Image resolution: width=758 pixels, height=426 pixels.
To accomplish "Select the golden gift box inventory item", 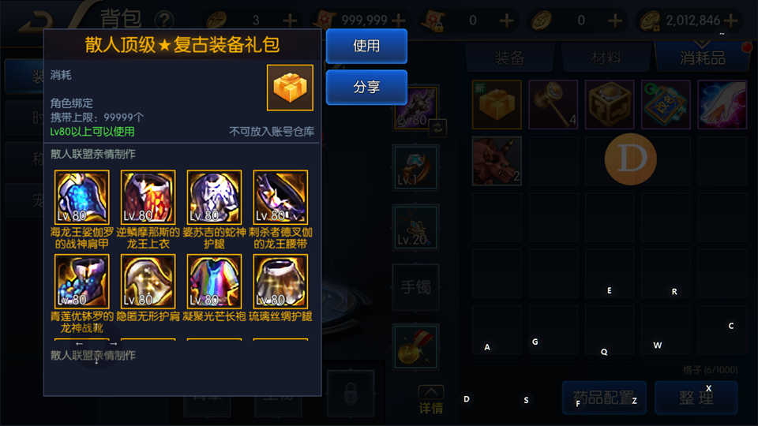I will (x=497, y=104).
